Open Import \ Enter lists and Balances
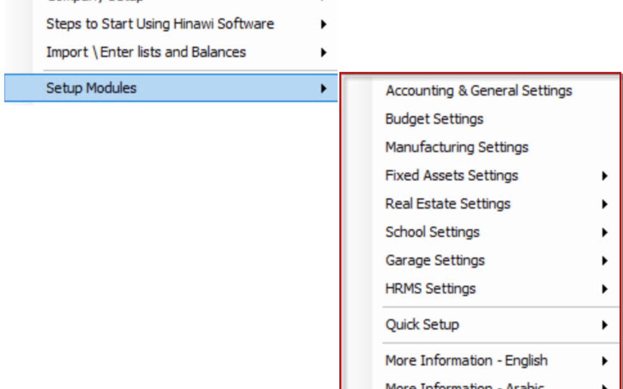This screenshot has width=623, height=389. click(171, 52)
